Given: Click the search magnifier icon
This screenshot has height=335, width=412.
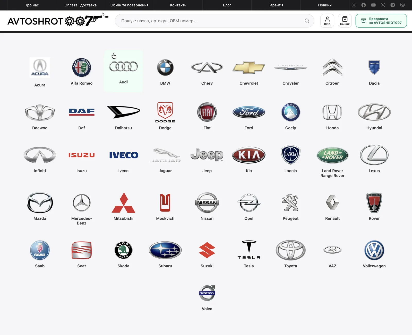Looking at the screenshot, I should pos(307,21).
